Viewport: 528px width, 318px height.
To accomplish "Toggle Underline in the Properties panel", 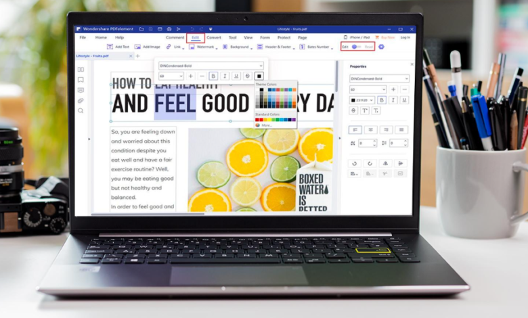I will (404, 100).
